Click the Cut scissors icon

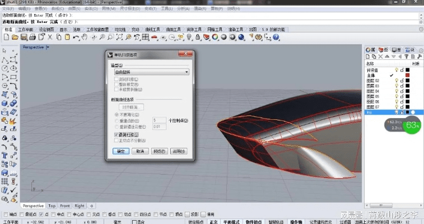(x=51, y=37)
